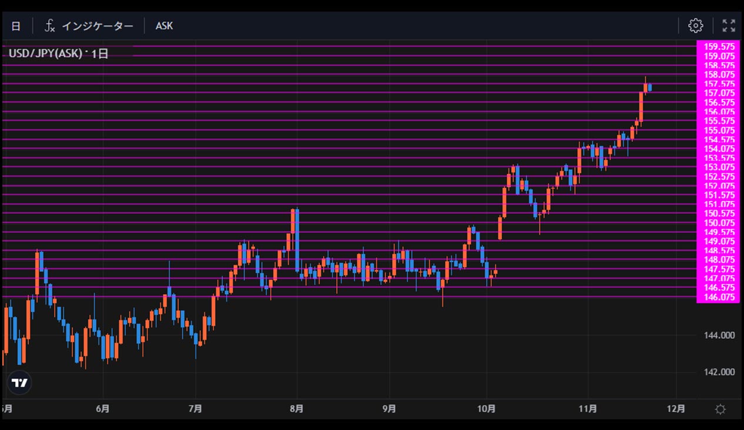
Task: Click the 144.000 price axis value
Action: click(719, 335)
